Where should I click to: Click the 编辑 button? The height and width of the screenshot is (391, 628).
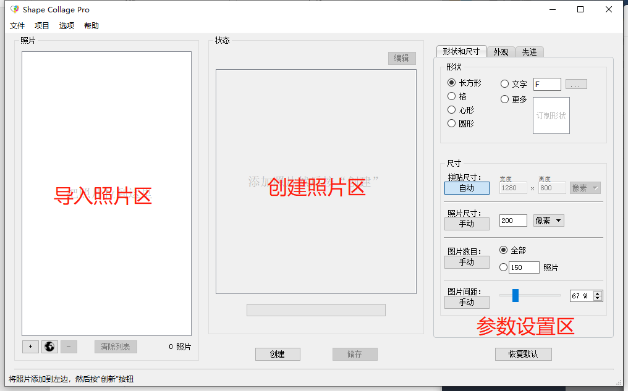point(402,59)
